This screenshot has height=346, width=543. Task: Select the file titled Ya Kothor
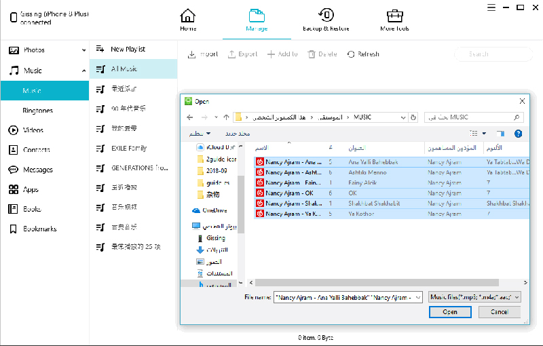pyautogui.click(x=392, y=214)
